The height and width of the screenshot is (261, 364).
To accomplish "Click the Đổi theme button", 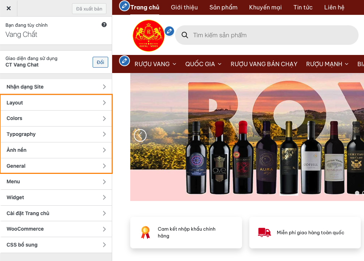I will (100, 62).
